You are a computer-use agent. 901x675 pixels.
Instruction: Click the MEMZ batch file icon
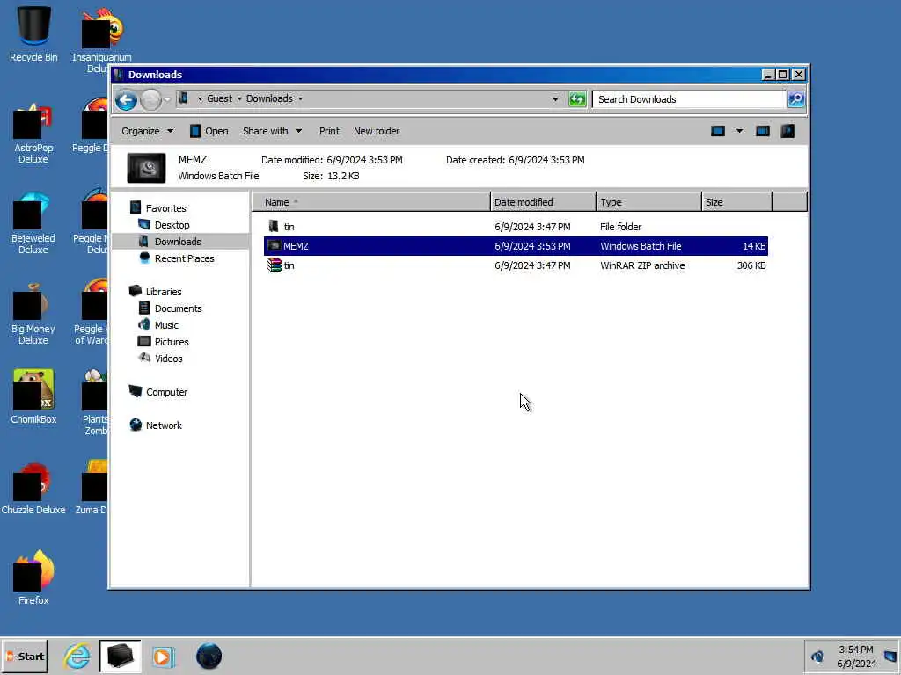[275, 246]
